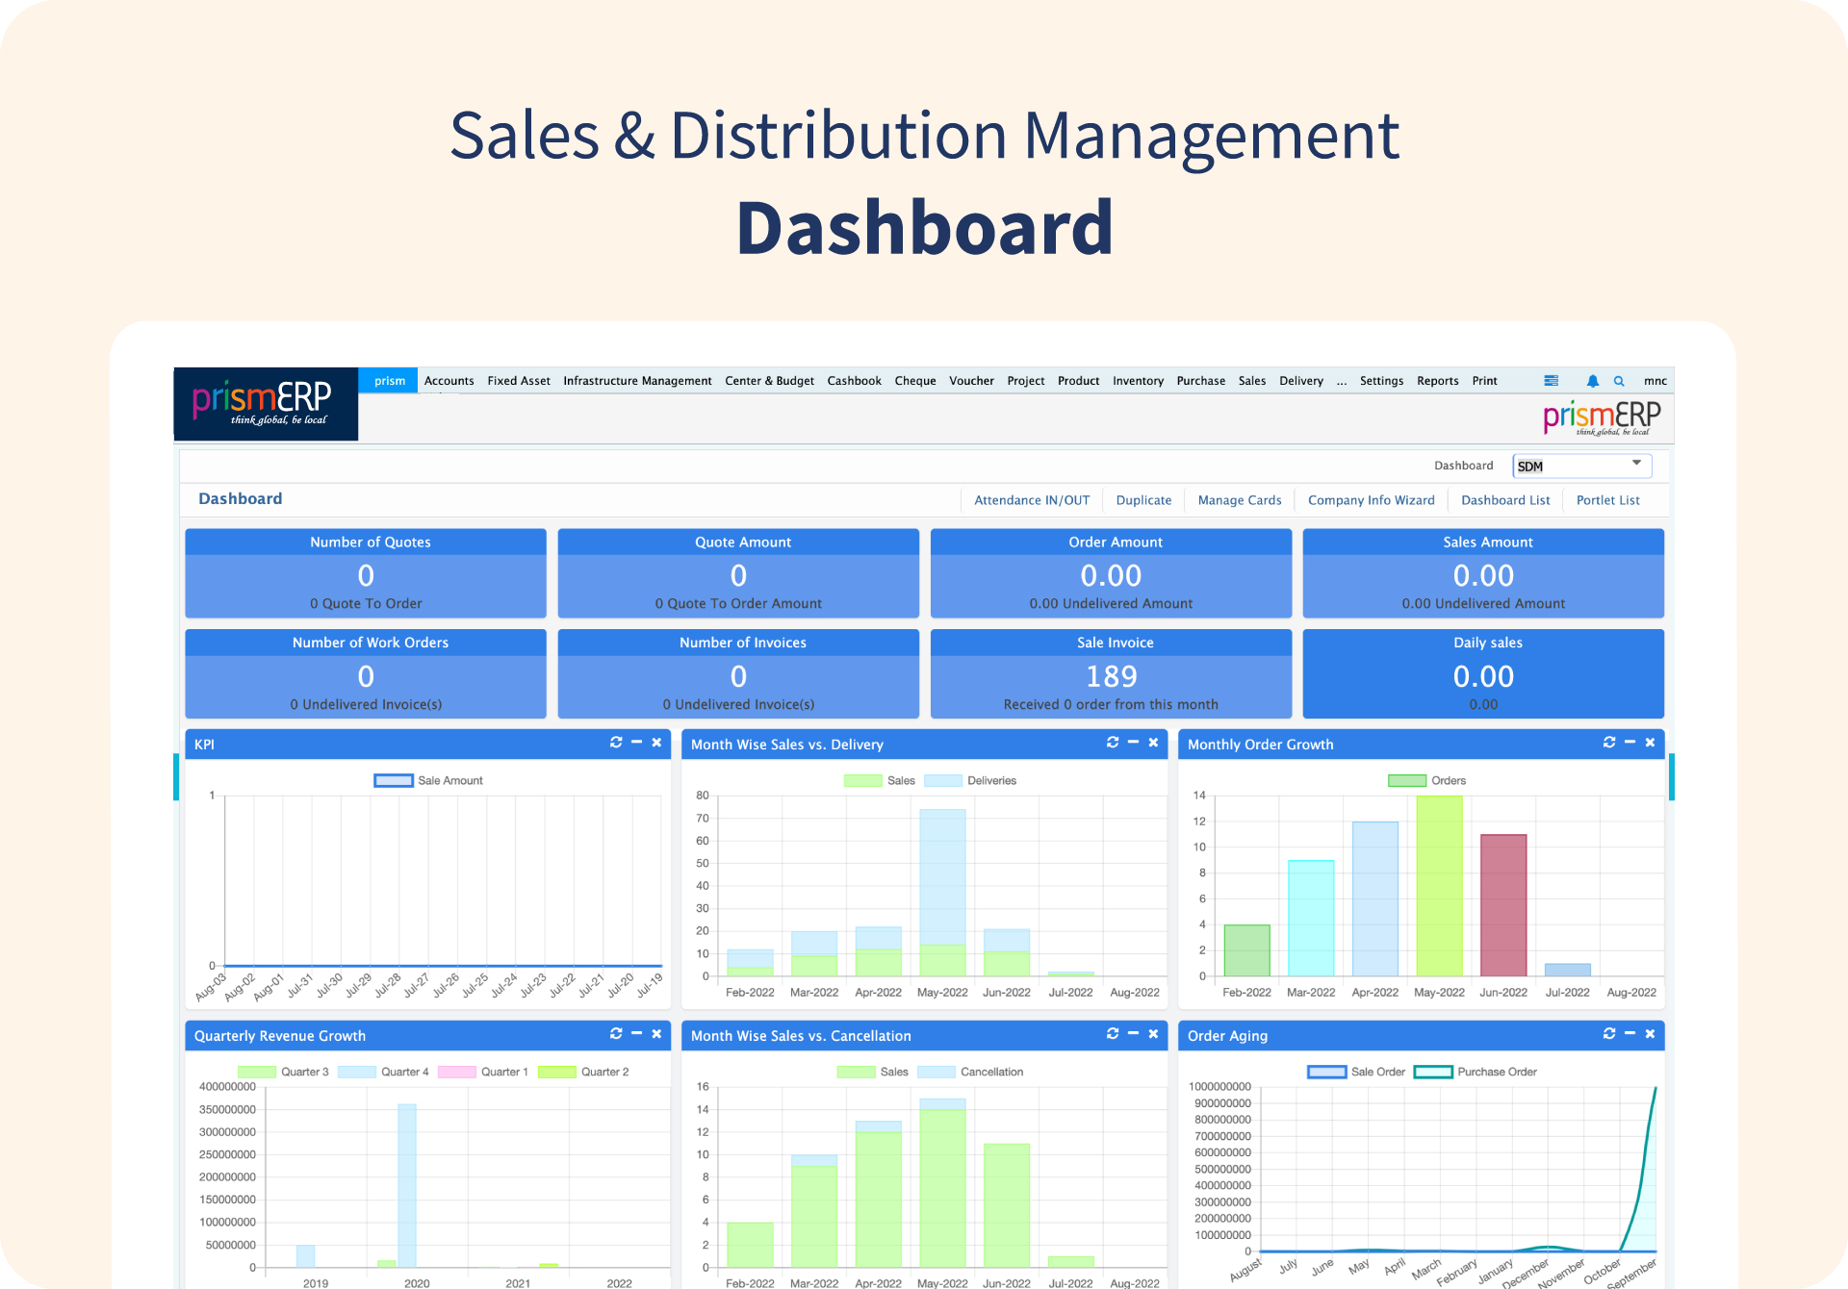
Task: Open the SDM dashboard dropdown
Action: pyautogui.click(x=1581, y=467)
